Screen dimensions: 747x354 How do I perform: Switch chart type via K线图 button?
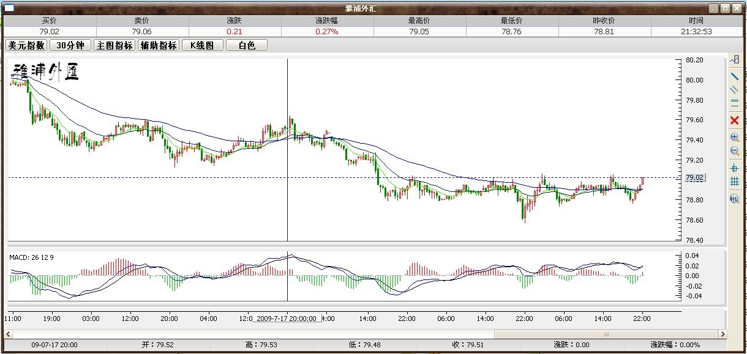pos(202,45)
